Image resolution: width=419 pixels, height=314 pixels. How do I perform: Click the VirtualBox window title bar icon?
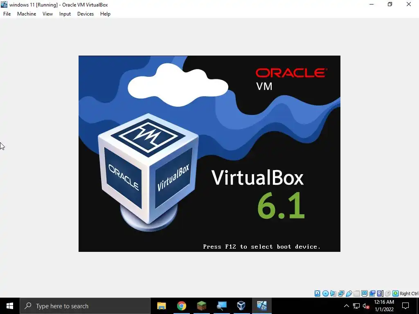[4, 4]
